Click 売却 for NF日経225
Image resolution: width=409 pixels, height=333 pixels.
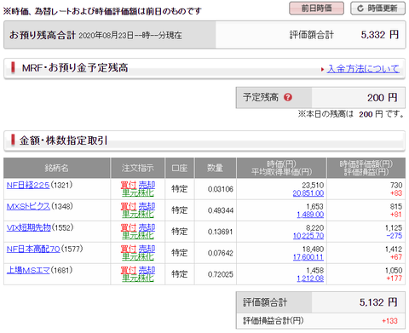[x=147, y=185]
